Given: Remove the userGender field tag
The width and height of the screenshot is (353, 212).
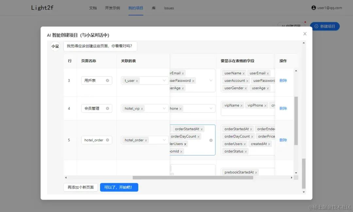Looking at the screenshot, I should coord(246,88).
